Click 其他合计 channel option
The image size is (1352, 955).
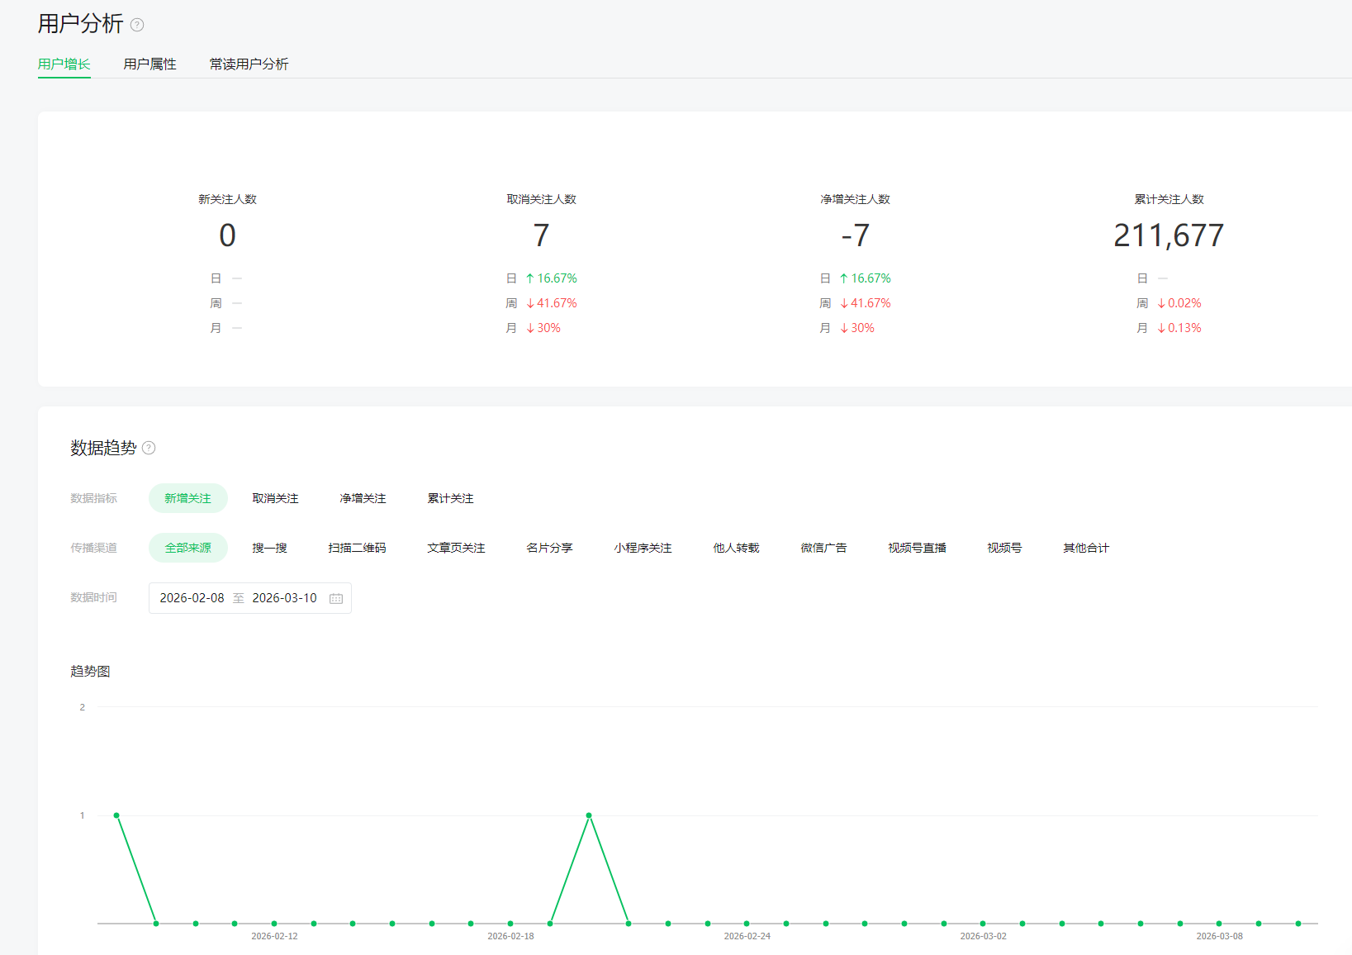tap(1086, 548)
